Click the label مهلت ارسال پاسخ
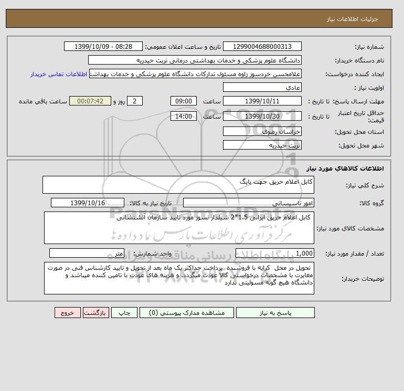This screenshot has height=391, width=404. pos(358,101)
